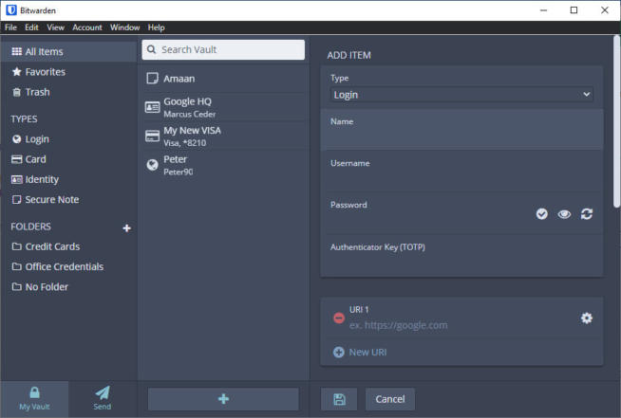Filter vault by Login type

point(68,139)
